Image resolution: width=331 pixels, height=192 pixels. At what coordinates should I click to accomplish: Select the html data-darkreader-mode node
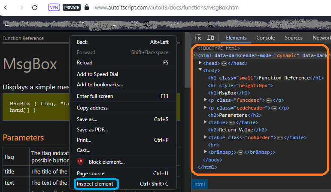click(261, 55)
